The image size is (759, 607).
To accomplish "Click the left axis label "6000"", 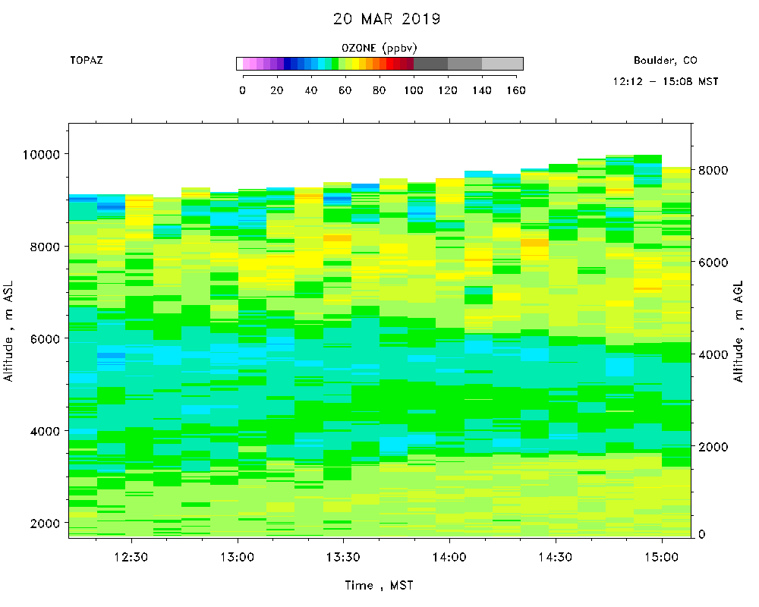I will pos(45,339).
